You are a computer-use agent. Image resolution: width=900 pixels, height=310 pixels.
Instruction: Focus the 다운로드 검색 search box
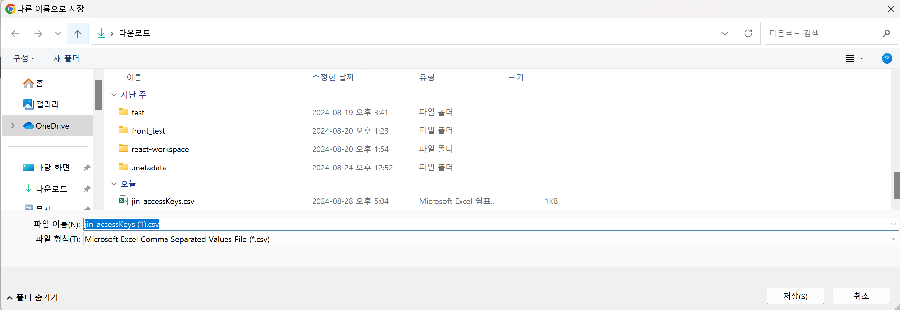[831, 33]
